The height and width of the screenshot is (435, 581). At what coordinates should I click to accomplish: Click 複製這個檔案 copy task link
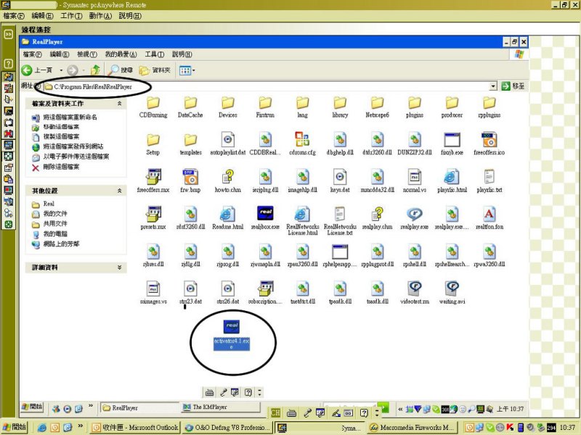[61, 136]
